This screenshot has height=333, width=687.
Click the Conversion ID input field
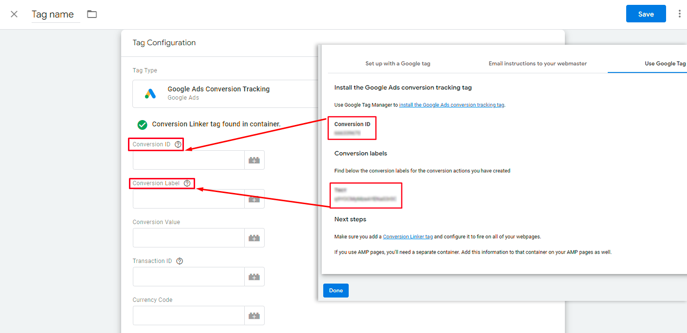[188, 160]
